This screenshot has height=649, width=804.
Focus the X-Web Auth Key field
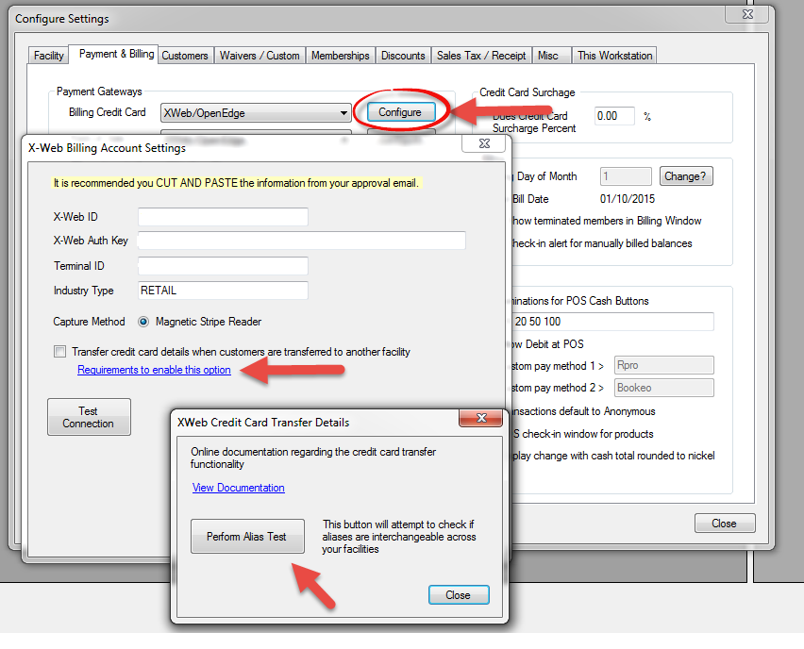coord(302,241)
